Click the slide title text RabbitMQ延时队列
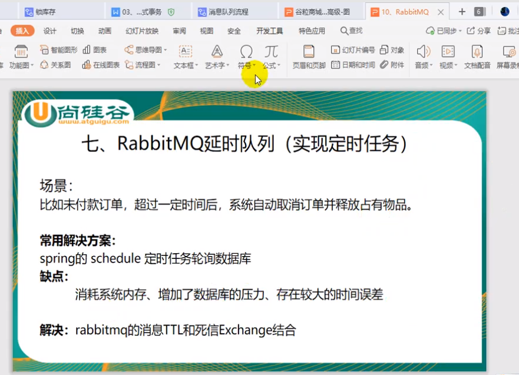The height and width of the screenshot is (375, 519). coord(244,144)
